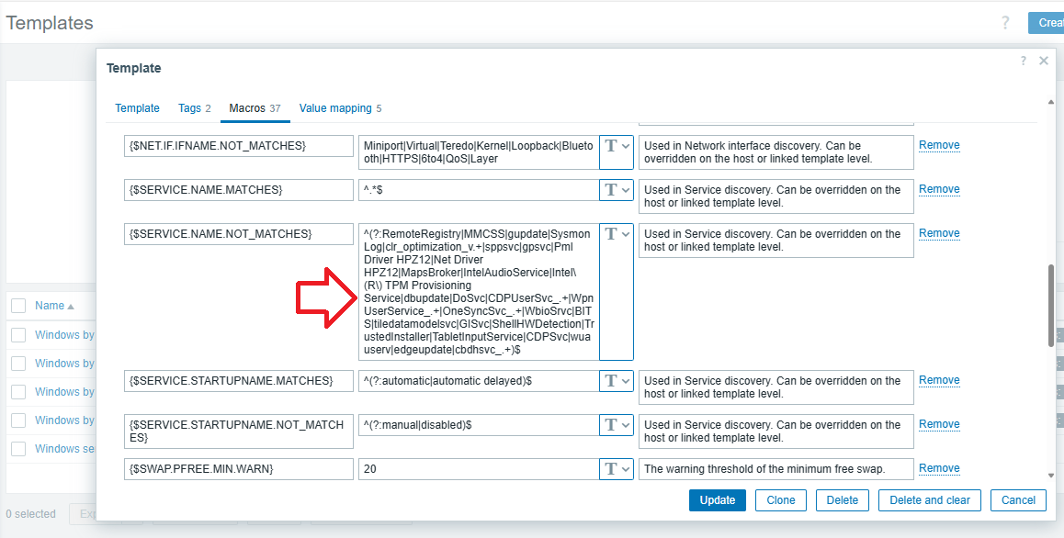Click the Templates page help icon
1064x538 pixels.
(1006, 23)
